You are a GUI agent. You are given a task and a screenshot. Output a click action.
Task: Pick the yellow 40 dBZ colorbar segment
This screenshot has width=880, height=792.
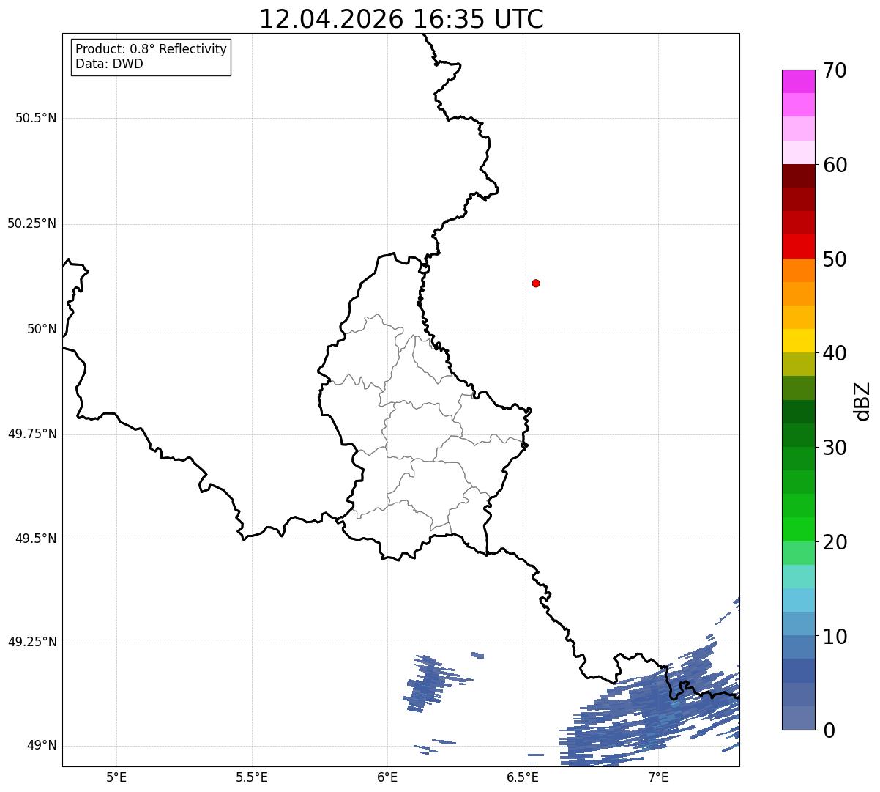(x=798, y=341)
